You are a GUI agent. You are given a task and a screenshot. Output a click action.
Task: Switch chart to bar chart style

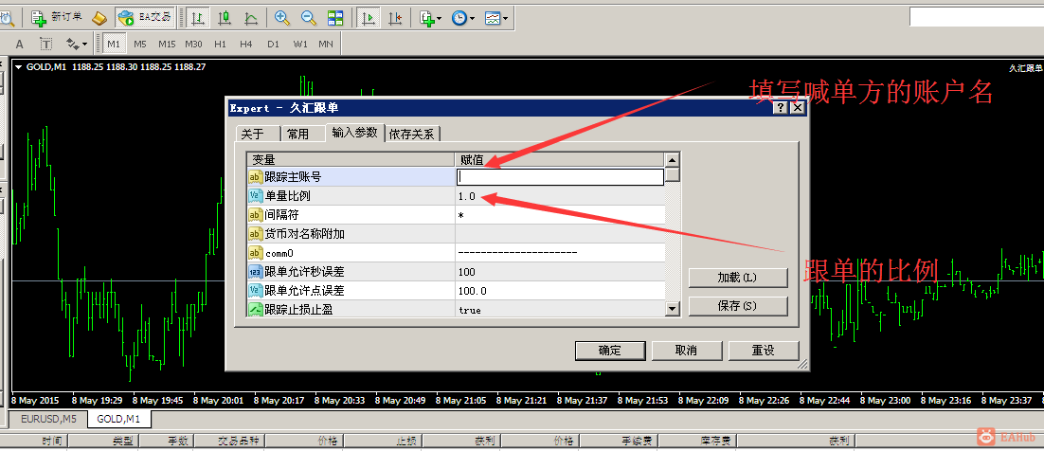[198, 18]
